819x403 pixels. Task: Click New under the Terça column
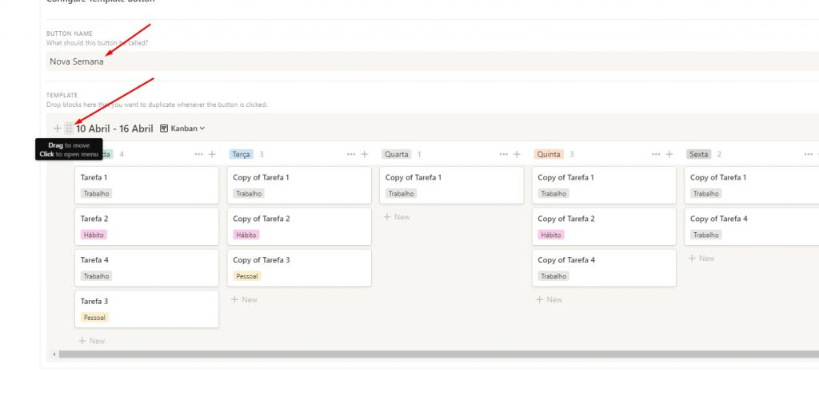tap(245, 300)
